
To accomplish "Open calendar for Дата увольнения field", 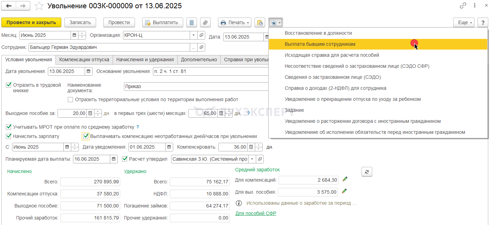I will pyautogui.click(x=89, y=71).
